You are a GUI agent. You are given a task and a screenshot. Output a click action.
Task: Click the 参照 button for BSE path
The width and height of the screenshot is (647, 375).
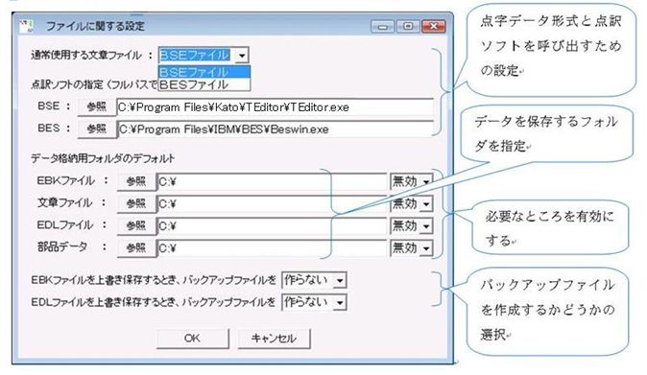(x=97, y=107)
